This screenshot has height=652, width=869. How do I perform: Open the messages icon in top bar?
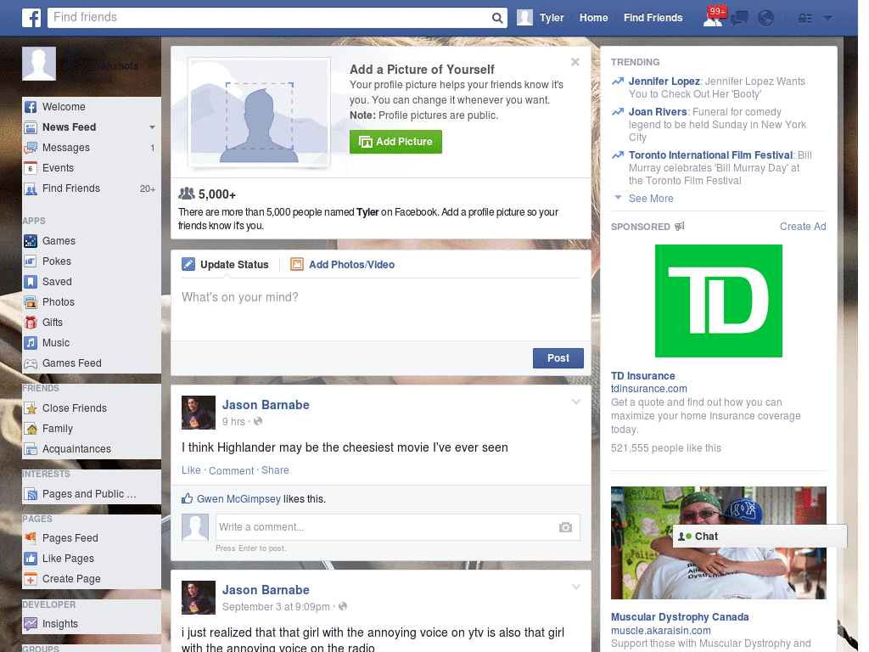pyautogui.click(x=740, y=19)
